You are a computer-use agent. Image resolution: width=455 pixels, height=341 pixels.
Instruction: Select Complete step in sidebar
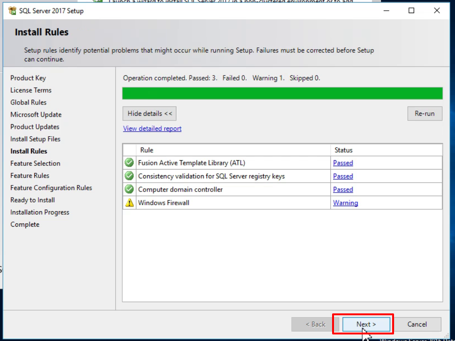tap(25, 224)
